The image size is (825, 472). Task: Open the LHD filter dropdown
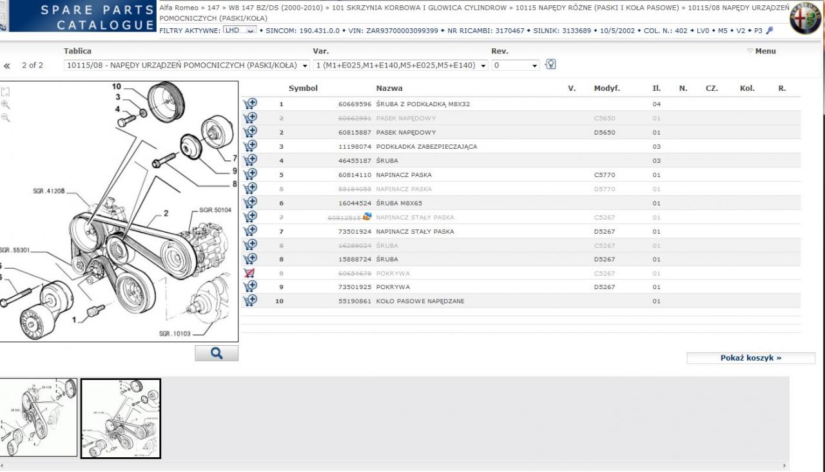pos(240,30)
